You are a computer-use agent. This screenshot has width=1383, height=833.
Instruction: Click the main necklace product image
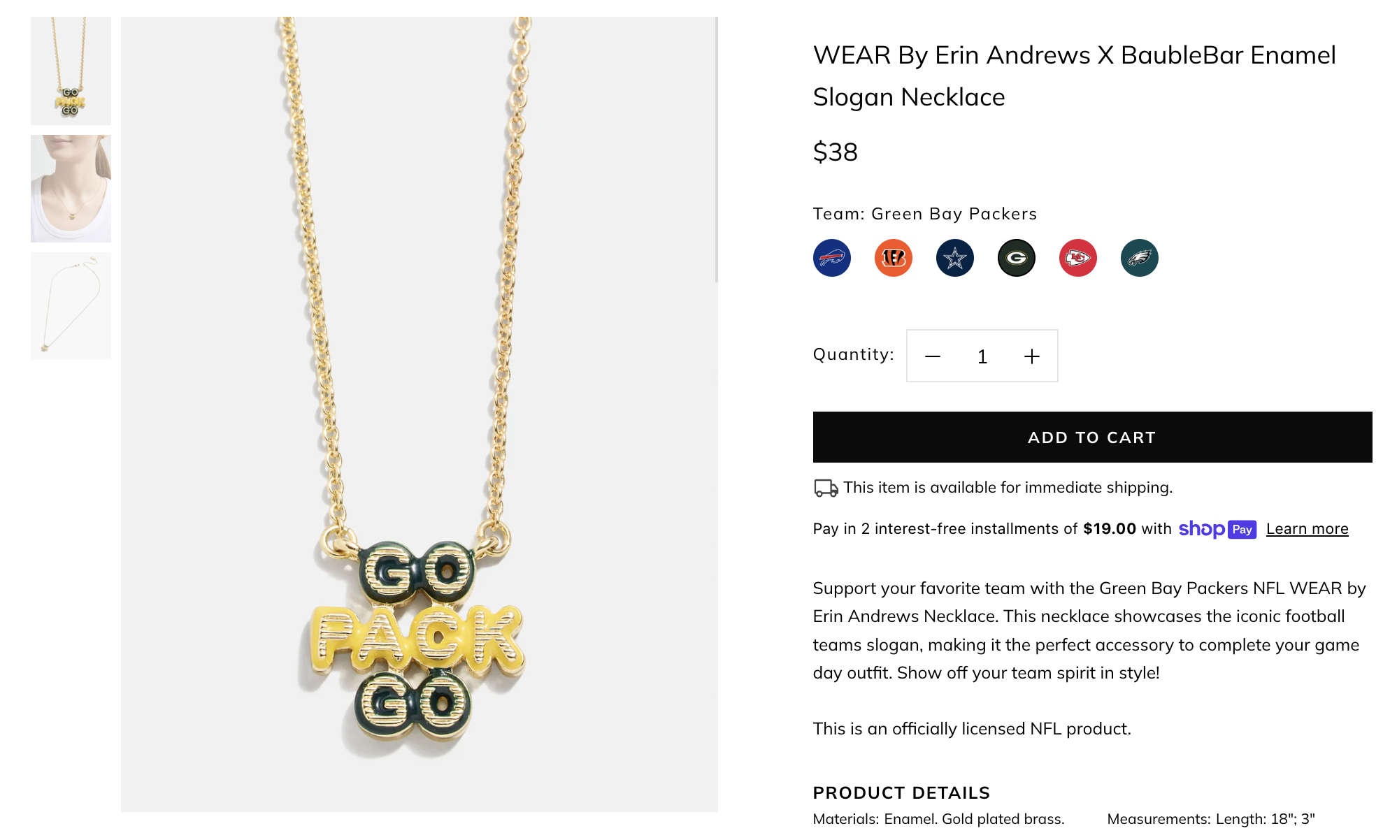[x=418, y=414]
